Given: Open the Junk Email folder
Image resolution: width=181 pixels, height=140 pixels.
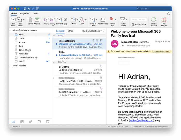Looking at the screenshot, I should 30,54.
